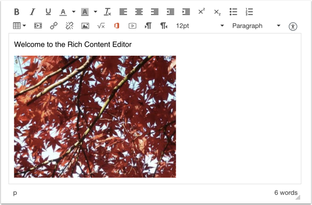Screen dimensions: 312x205
Task: Insert a link with chain icon
Action: coord(54,26)
